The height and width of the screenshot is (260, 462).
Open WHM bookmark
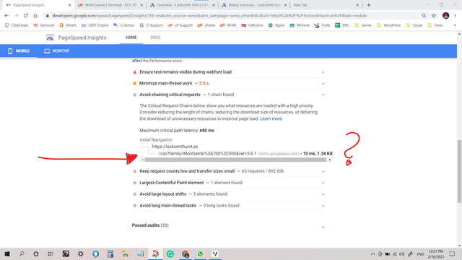pyautogui.click(x=228, y=25)
